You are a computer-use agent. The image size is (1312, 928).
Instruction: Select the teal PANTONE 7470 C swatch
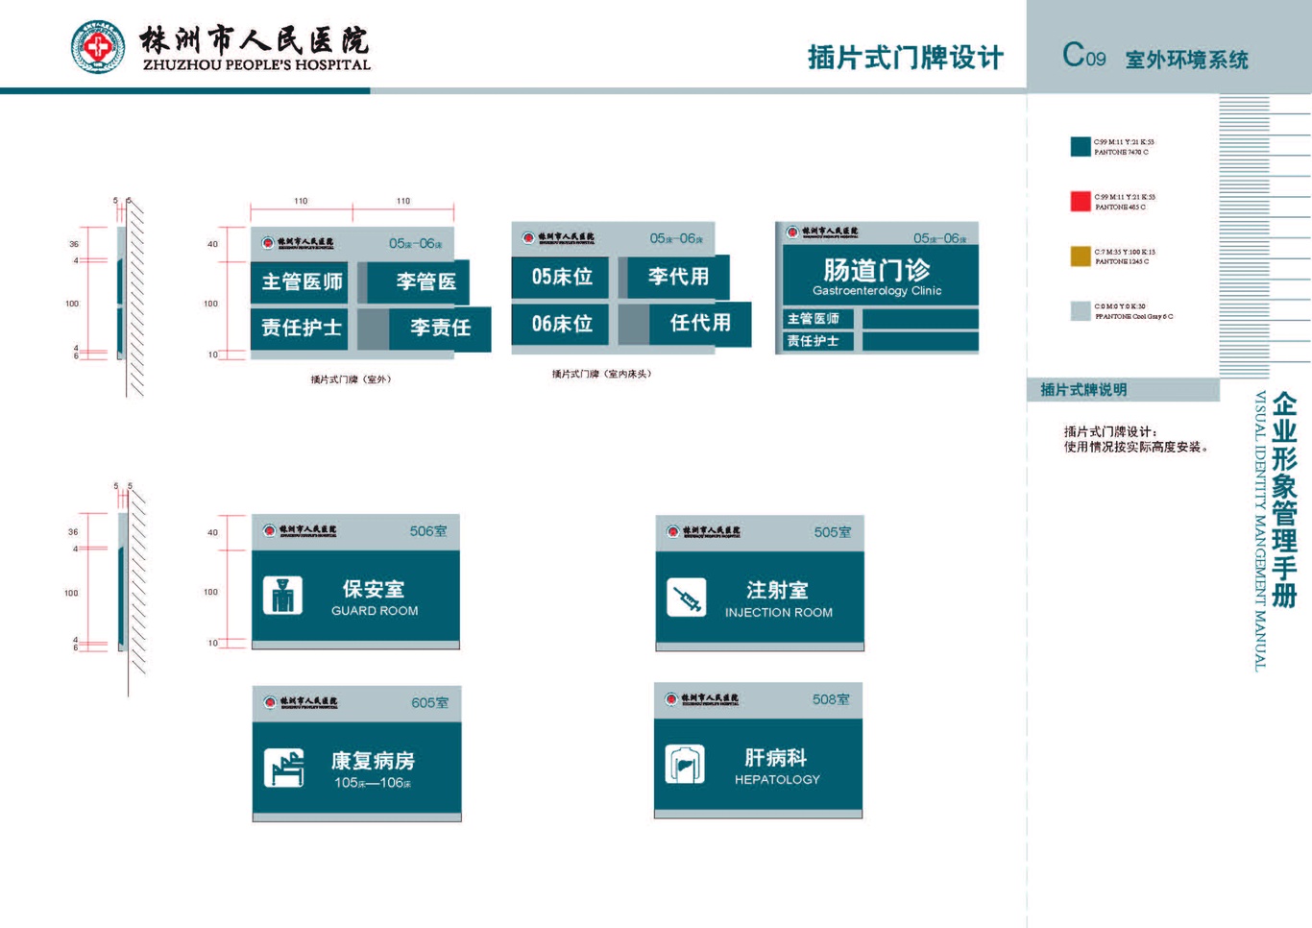[x=1081, y=146]
